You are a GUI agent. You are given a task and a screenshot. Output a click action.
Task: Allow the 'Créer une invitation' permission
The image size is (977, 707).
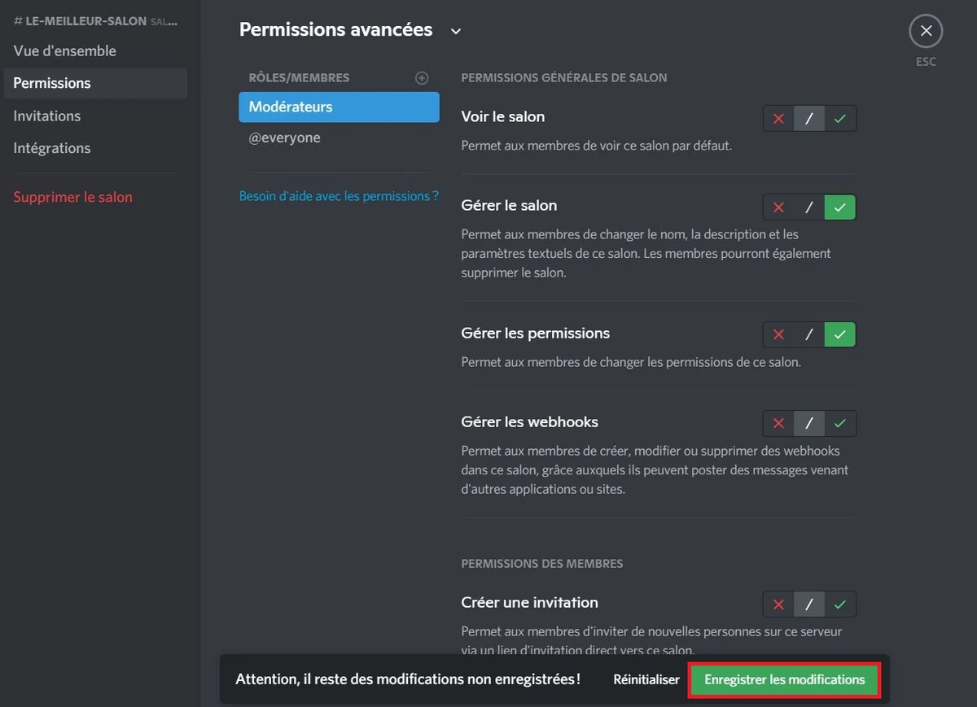pyautogui.click(x=840, y=604)
